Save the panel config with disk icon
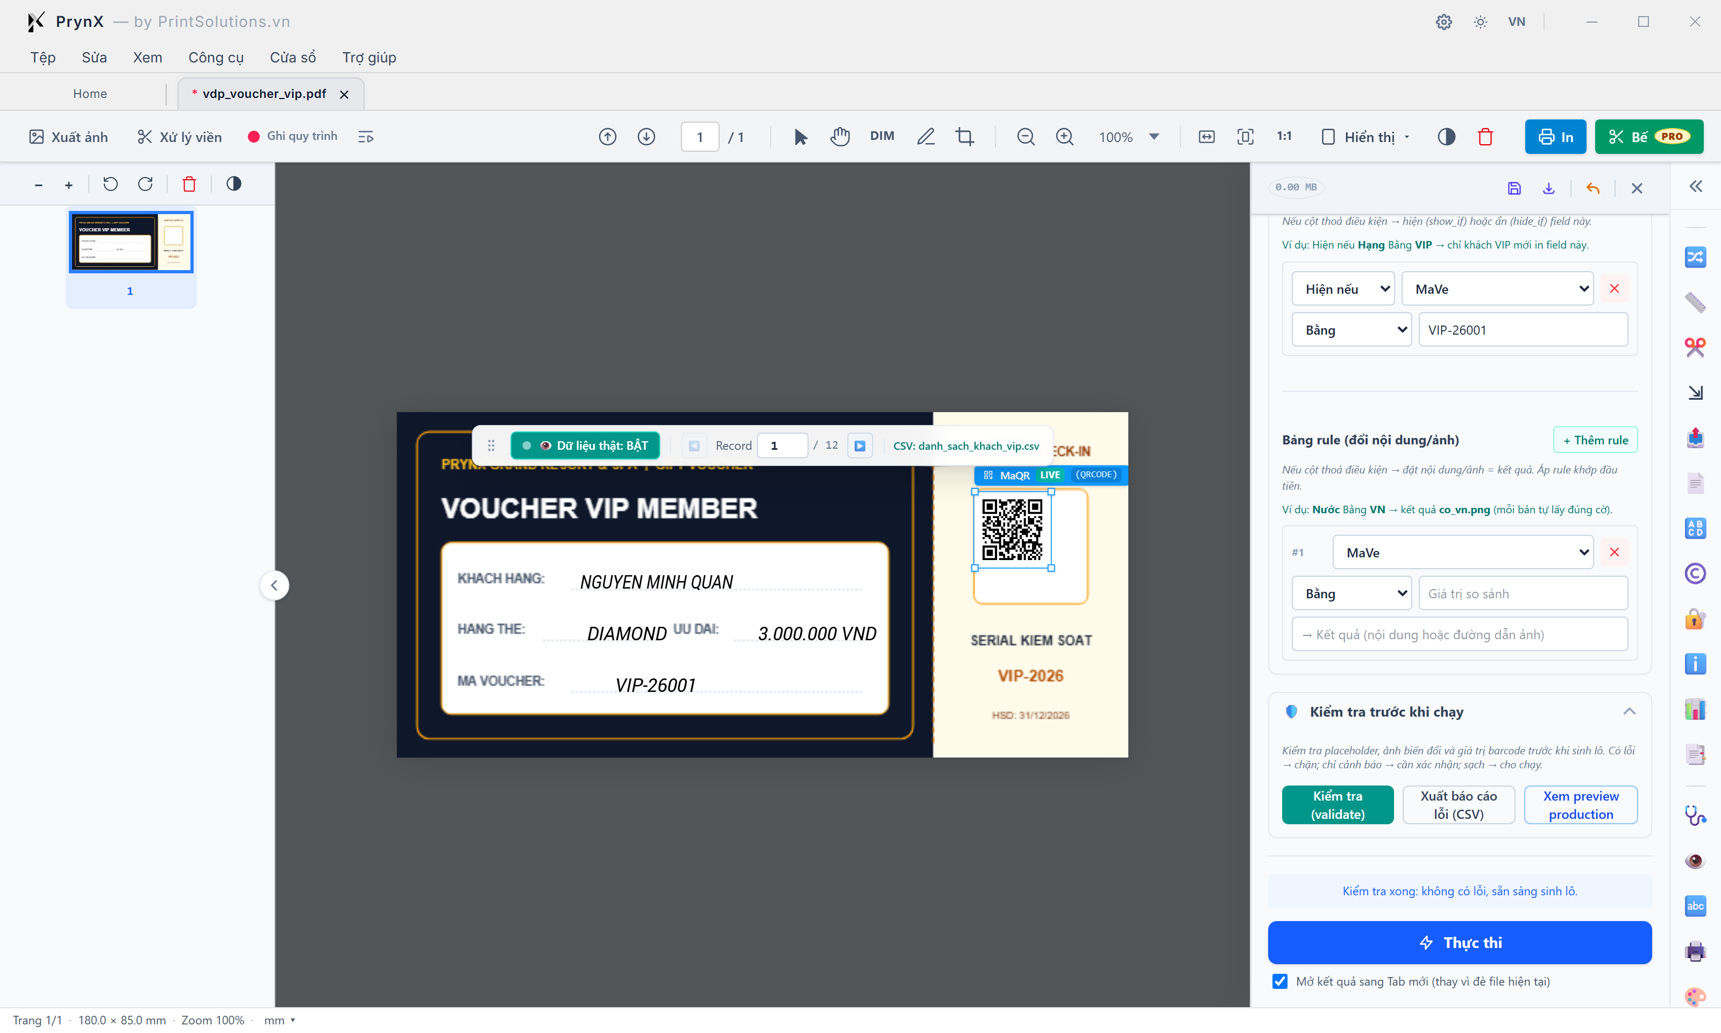Screen dimensions: 1721x1033 [x=1514, y=188]
